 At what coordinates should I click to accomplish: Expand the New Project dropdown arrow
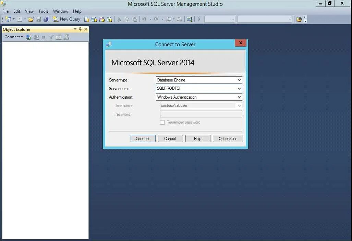[x=14, y=19]
